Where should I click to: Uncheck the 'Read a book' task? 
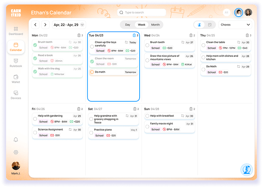point(35,58)
